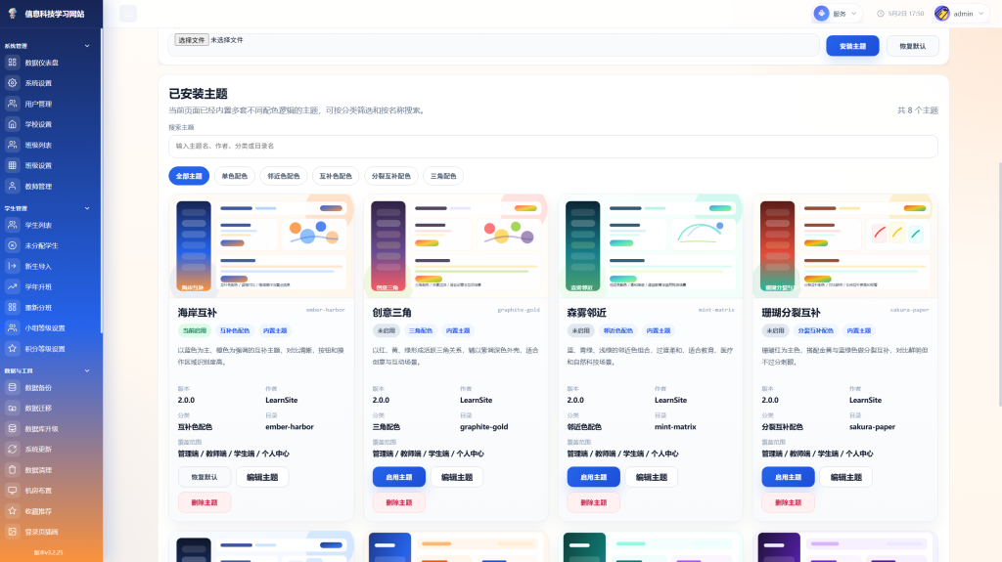
Task: Select the 分裂互补配色 filter tab
Action: (x=391, y=176)
